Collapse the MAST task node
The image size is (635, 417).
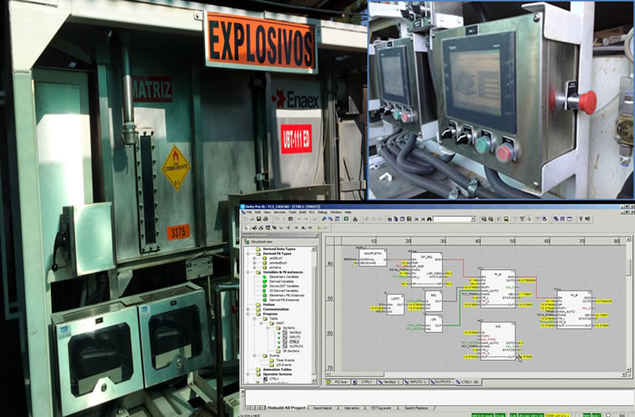[261, 323]
